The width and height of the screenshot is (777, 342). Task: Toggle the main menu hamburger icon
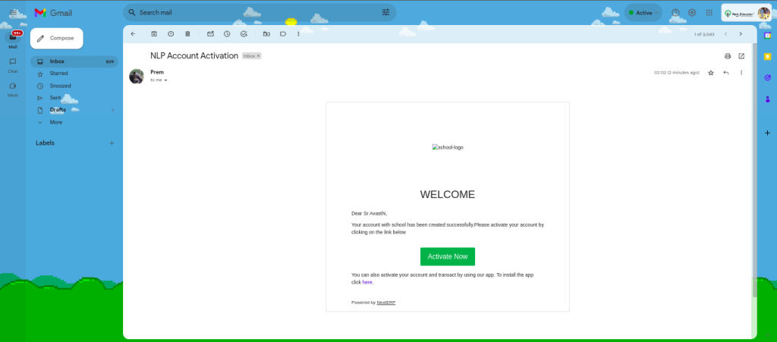tap(13, 13)
